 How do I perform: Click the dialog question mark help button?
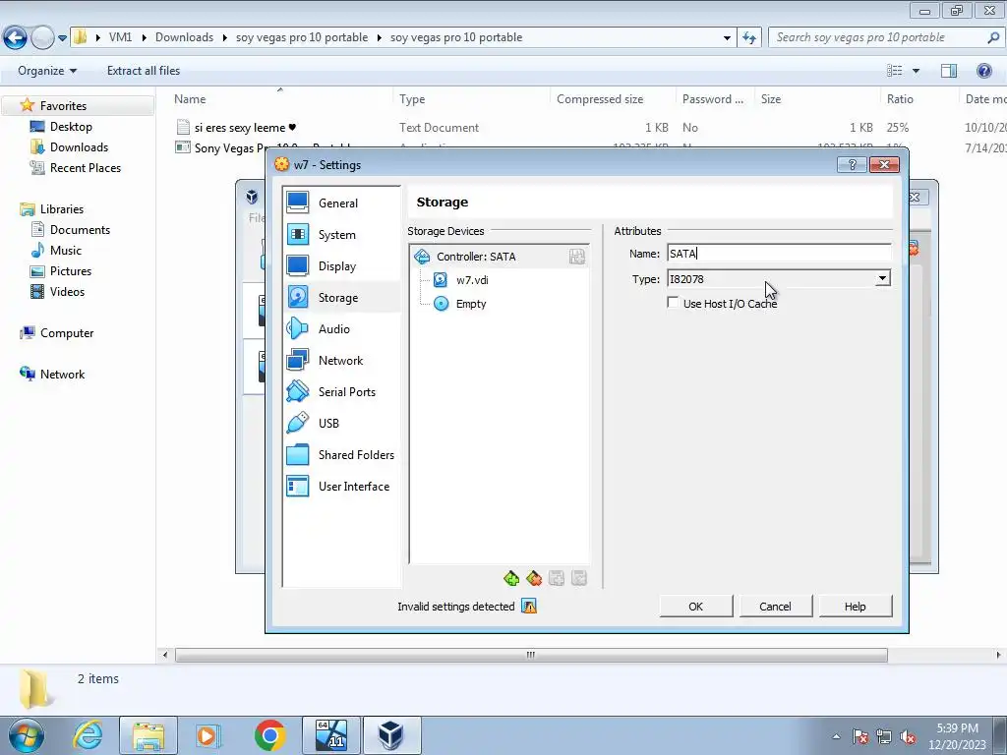pos(853,165)
